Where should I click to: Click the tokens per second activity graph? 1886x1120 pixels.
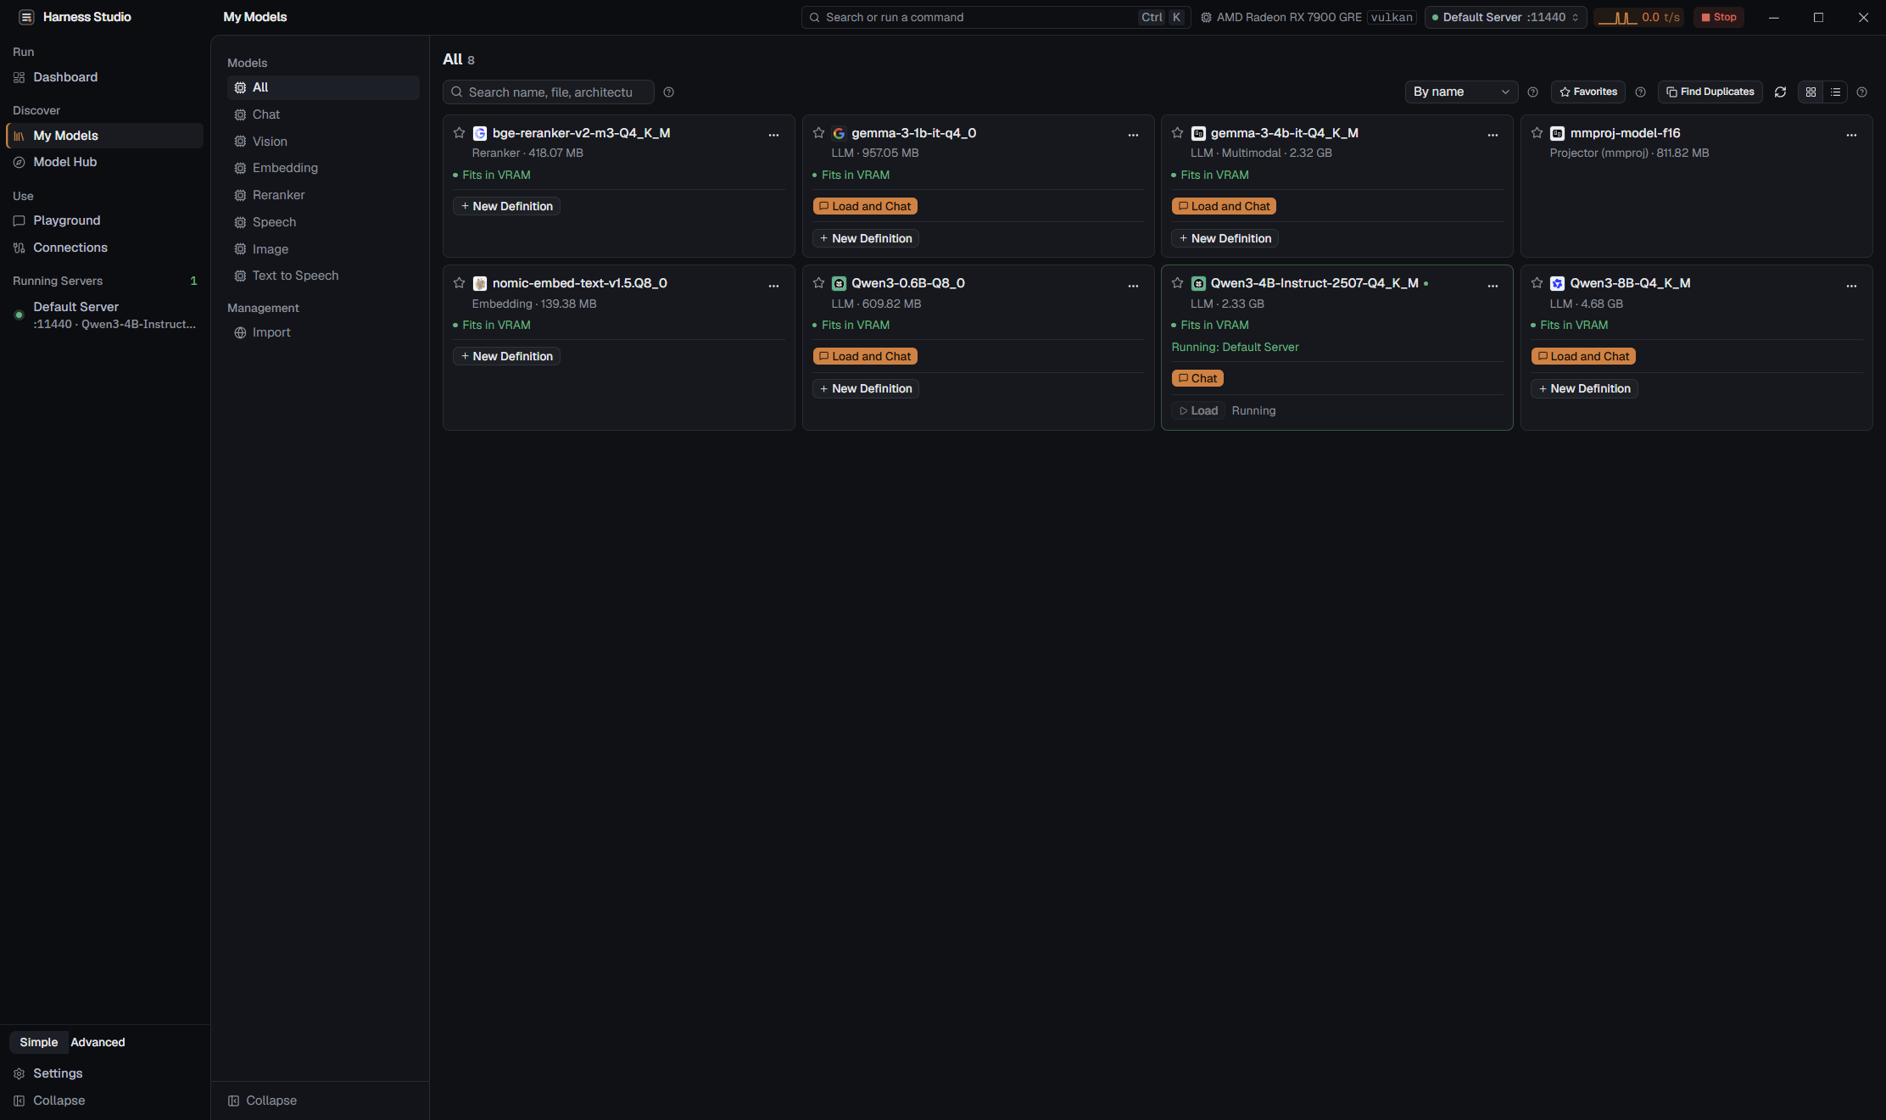1638,17
